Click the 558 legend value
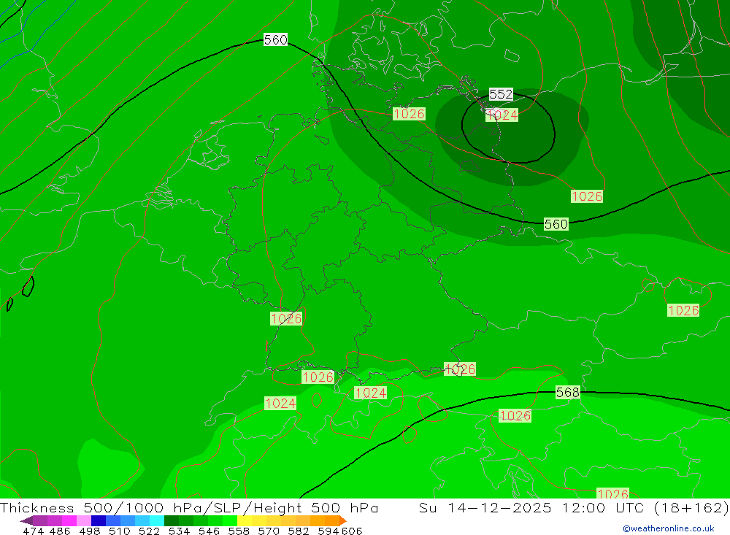 click(239, 531)
